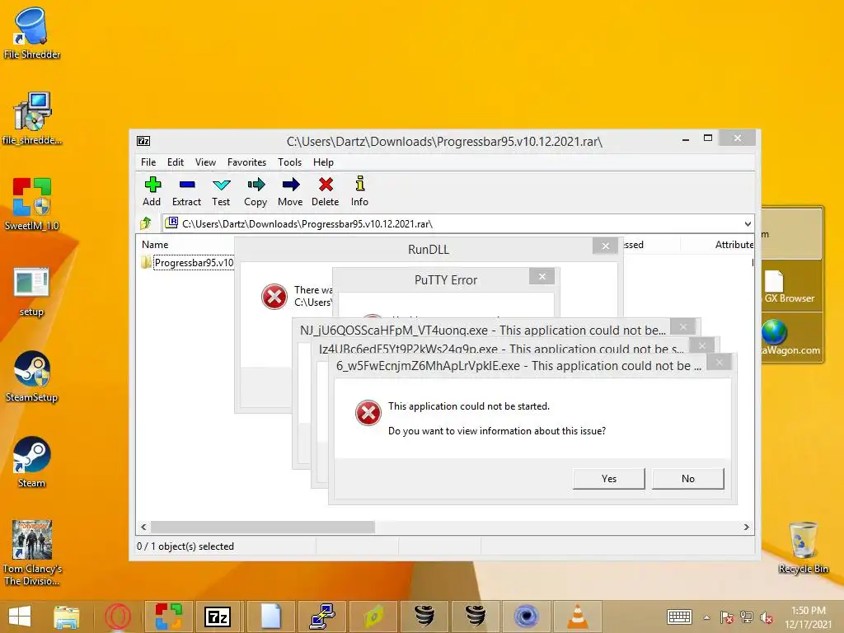Open the Favorites menu
This screenshot has height=633, width=844.
click(246, 162)
